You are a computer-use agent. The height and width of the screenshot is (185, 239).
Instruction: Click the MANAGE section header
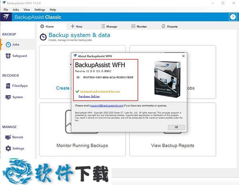point(10,127)
